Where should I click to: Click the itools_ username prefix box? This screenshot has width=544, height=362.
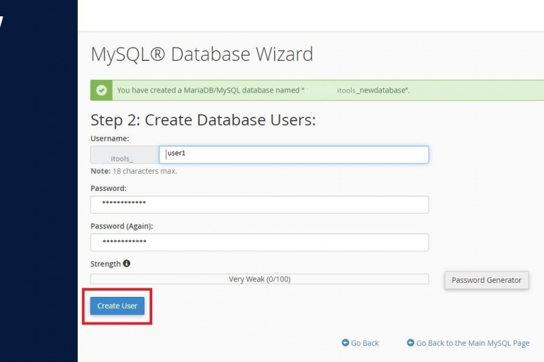pos(125,155)
